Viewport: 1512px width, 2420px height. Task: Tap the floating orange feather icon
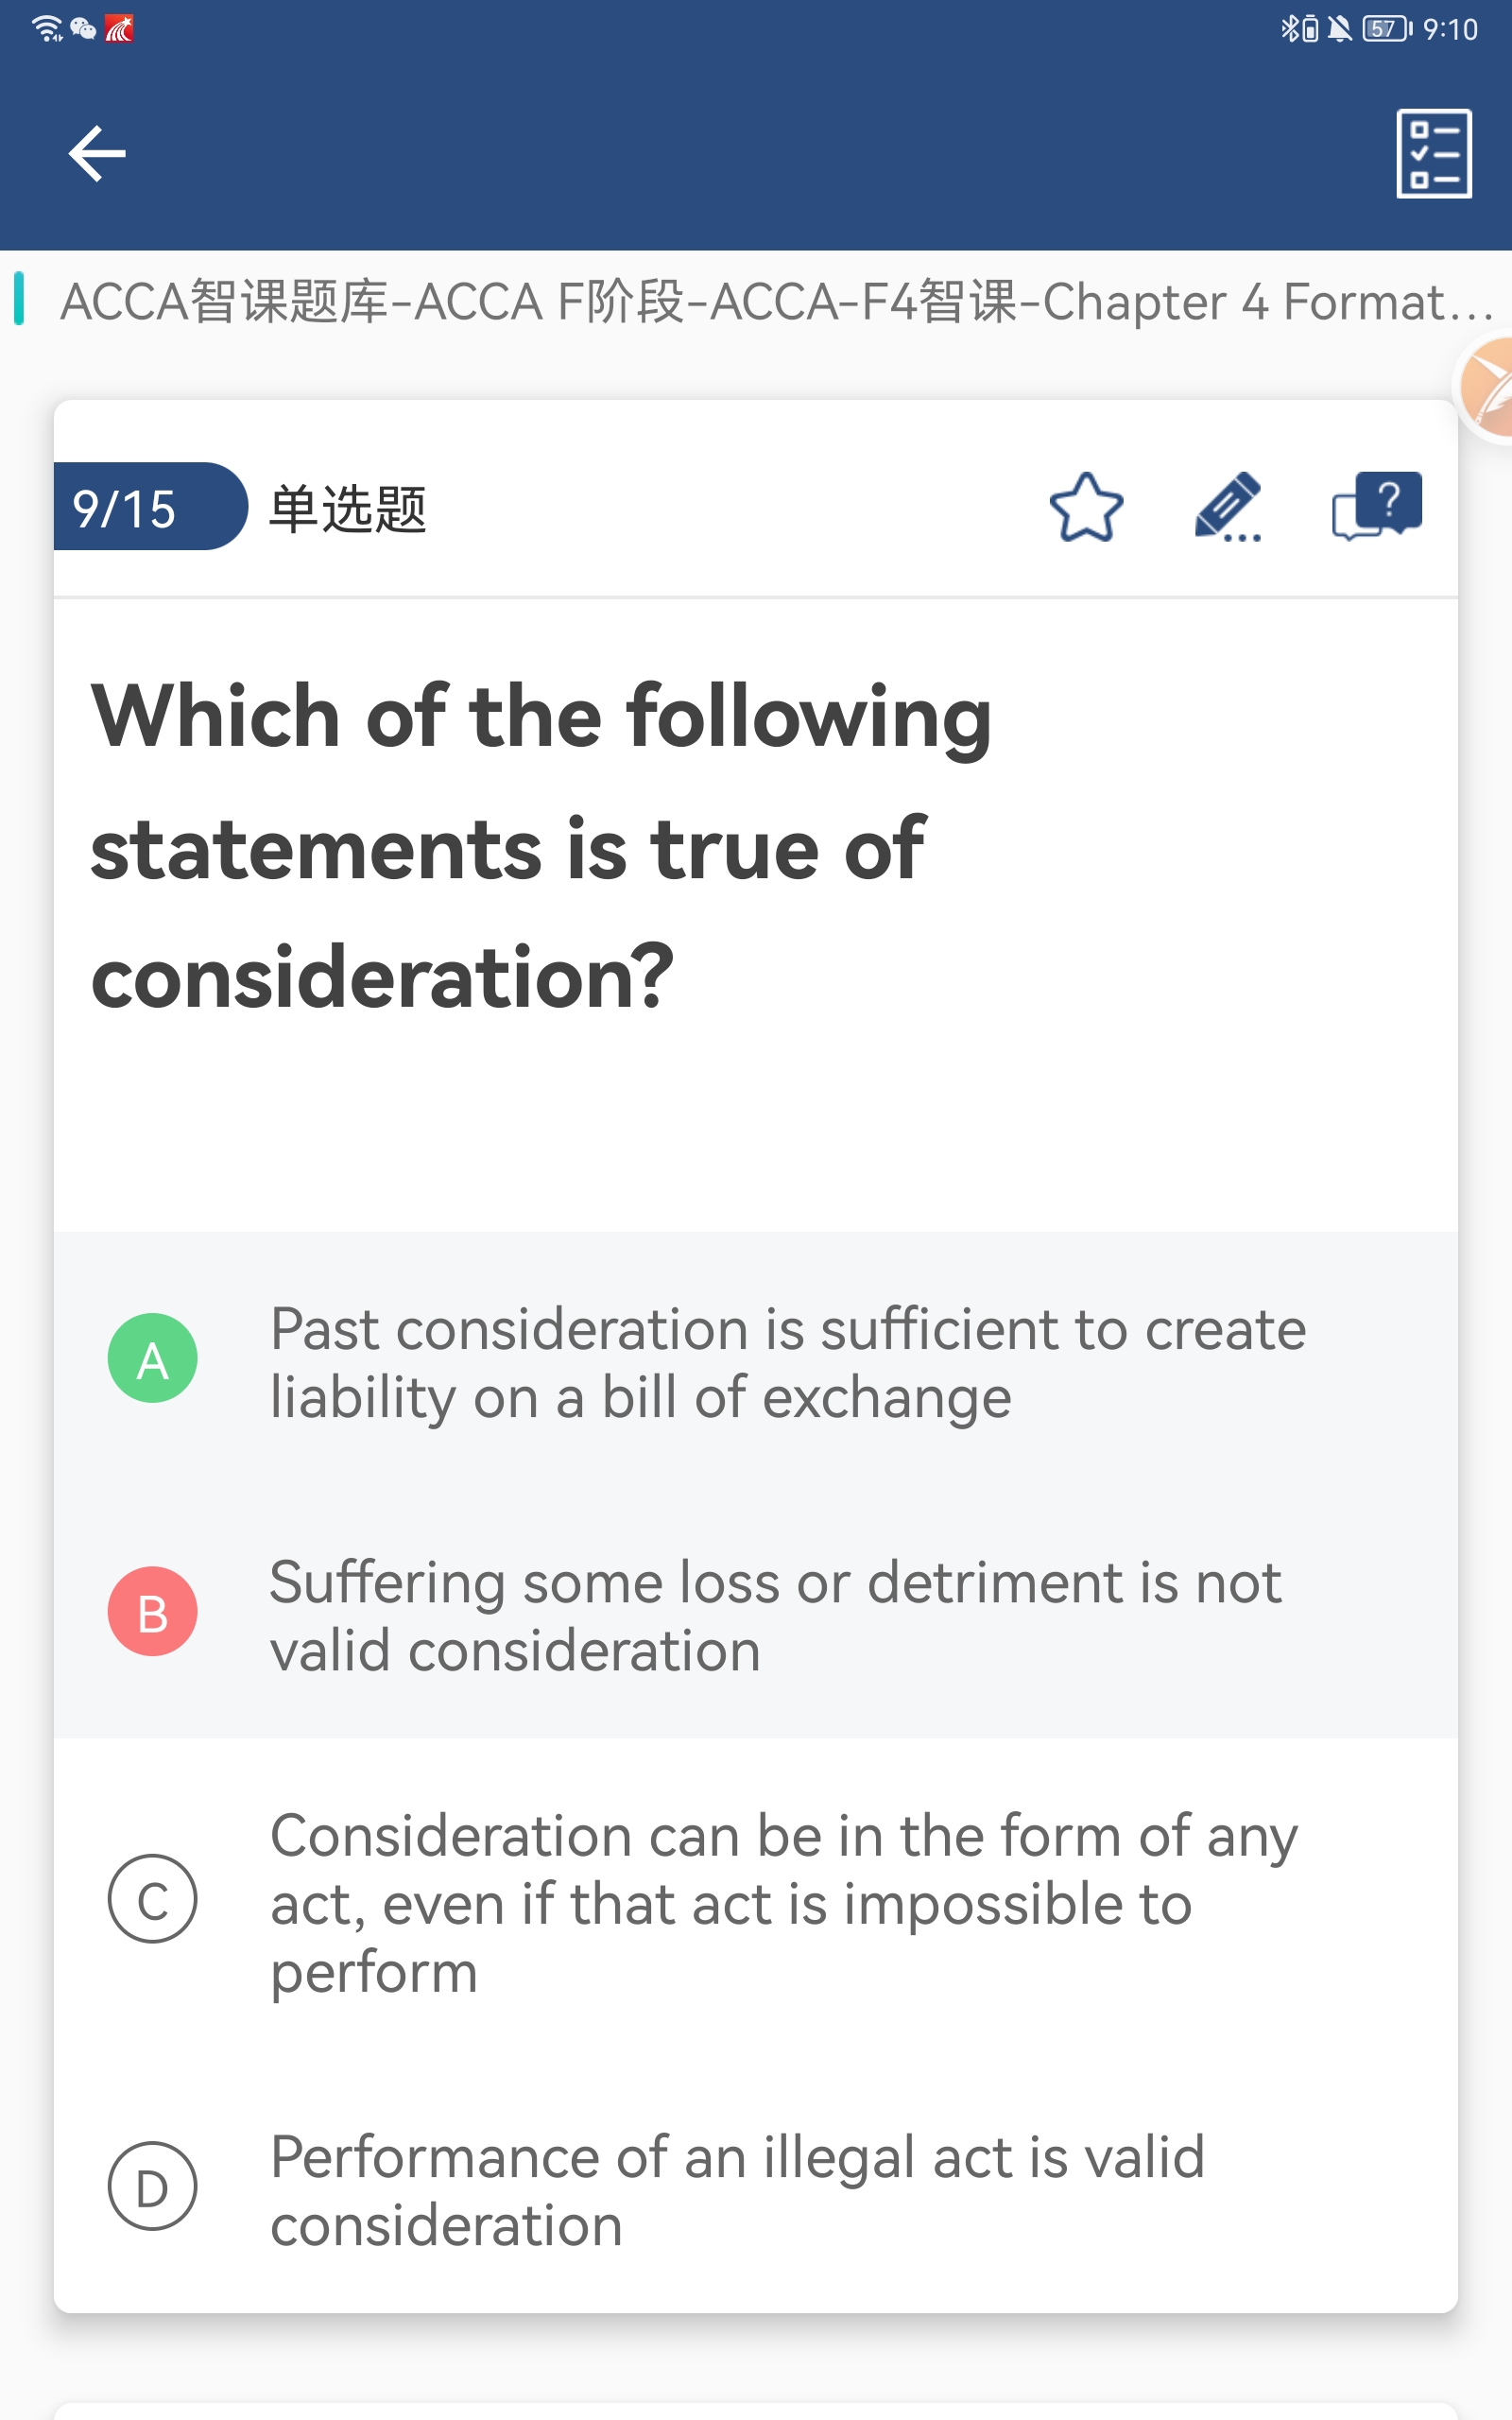point(1487,388)
